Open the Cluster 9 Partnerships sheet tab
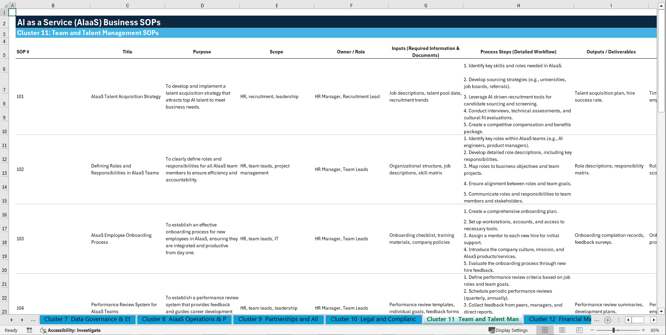 coord(278,319)
